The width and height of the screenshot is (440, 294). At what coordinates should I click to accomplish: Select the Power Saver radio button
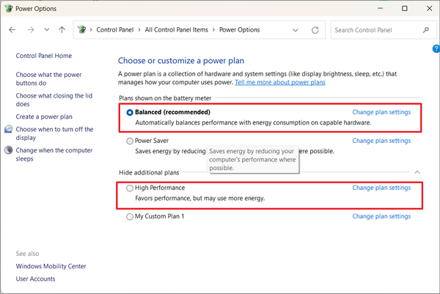pyautogui.click(x=129, y=141)
